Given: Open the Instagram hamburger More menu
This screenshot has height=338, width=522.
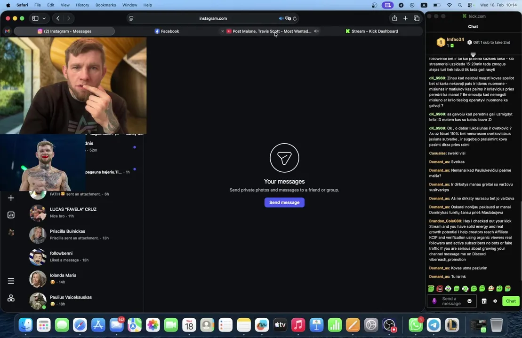Looking at the screenshot, I should tap(11, 281).
